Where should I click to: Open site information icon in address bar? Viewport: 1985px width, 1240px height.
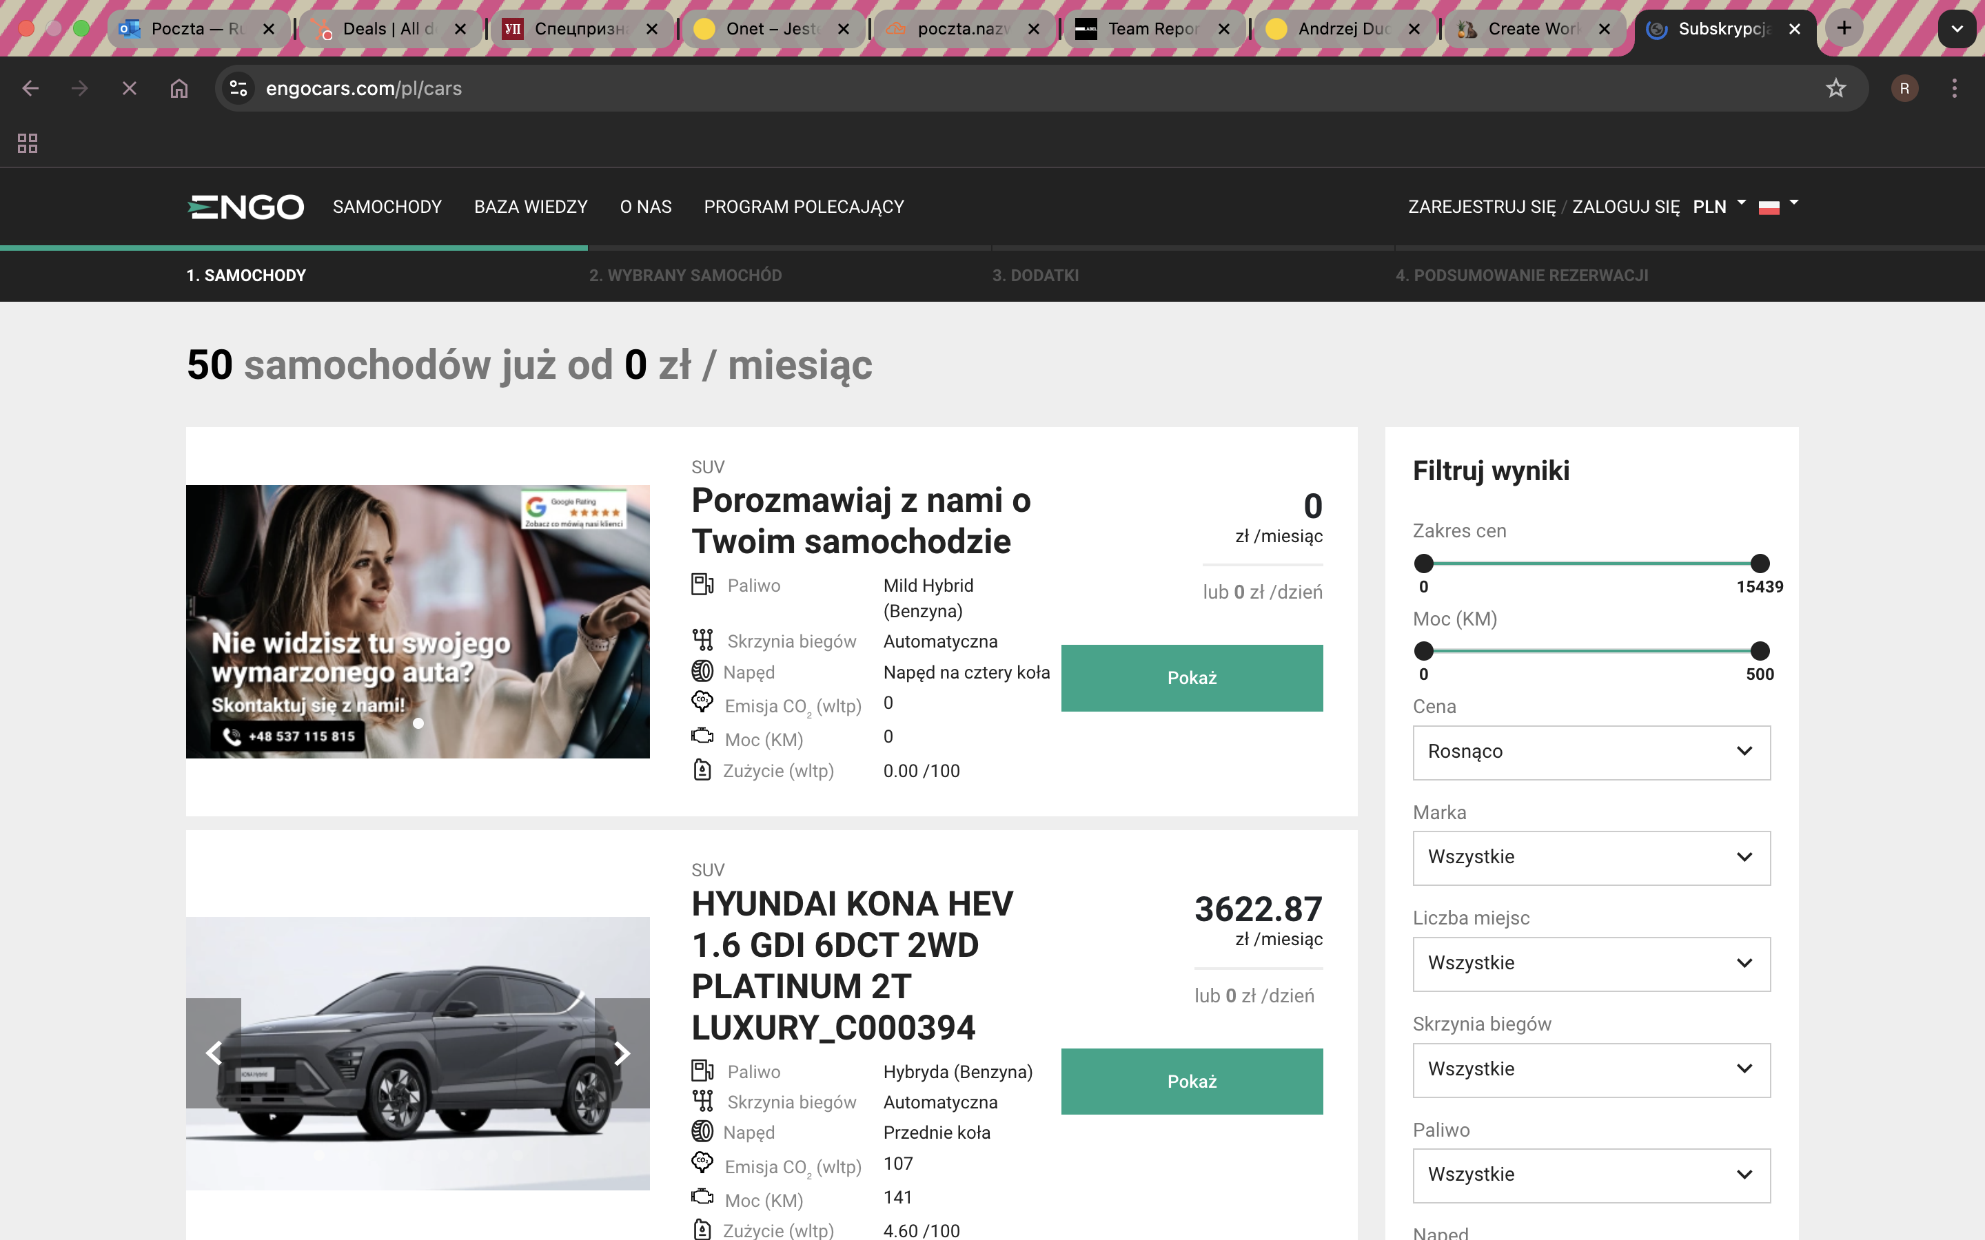point(238,87)
